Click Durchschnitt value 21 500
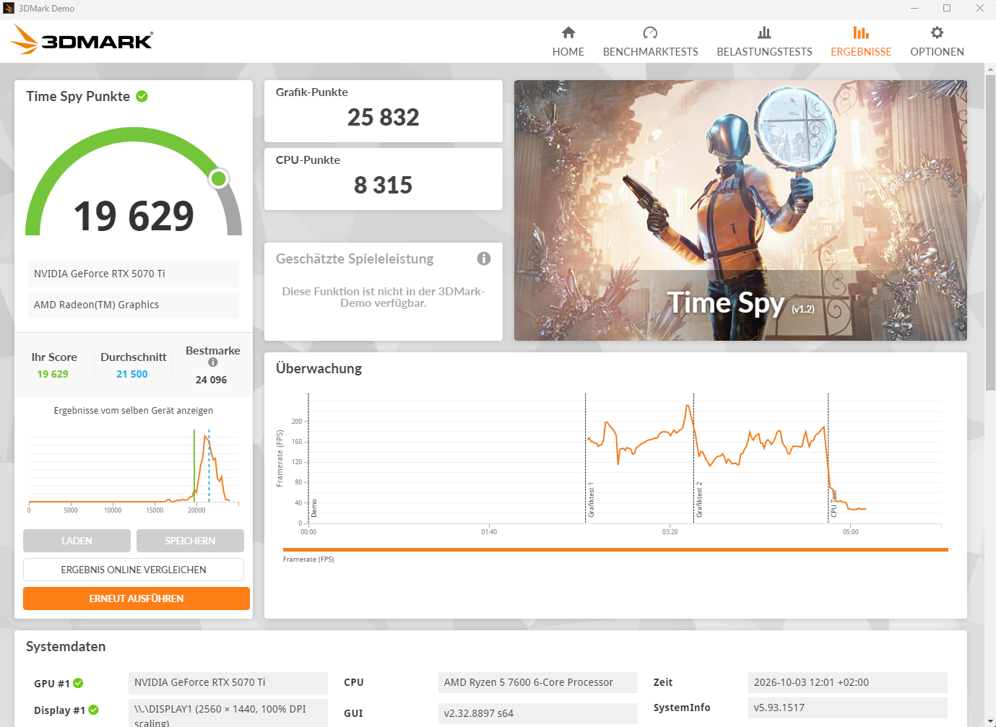The width and height of the screenshot is (996, 727). [x=132, y=374]
